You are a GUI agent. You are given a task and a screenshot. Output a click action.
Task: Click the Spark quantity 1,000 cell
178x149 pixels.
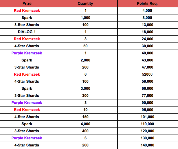tap(86, 18)
